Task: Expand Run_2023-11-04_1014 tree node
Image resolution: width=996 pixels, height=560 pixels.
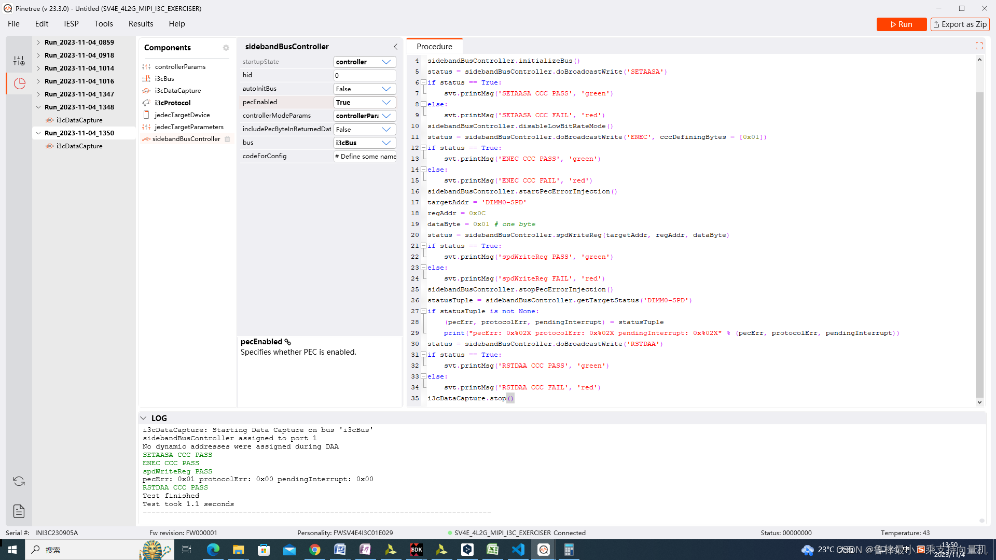Action: click(x=38, y=68)
